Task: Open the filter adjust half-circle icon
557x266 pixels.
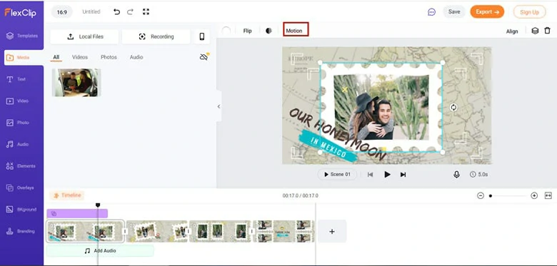Action: [x=269, y=31]
